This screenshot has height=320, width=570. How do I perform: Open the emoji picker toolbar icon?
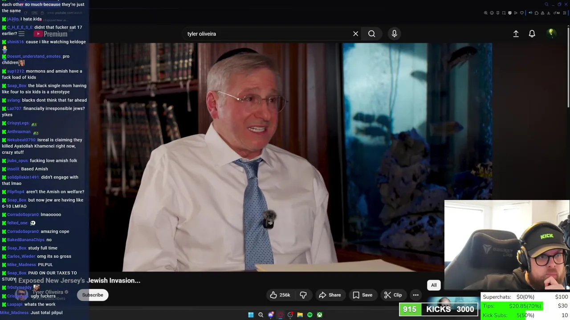pyautogui.click(x=492, y=13)
